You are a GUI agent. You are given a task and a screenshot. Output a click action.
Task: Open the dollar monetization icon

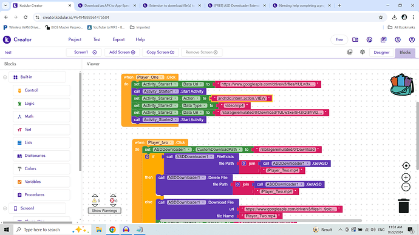click(x=398, y=40)
